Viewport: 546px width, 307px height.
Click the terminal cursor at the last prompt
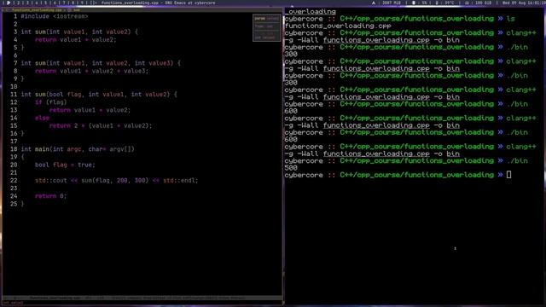point(508,175)
